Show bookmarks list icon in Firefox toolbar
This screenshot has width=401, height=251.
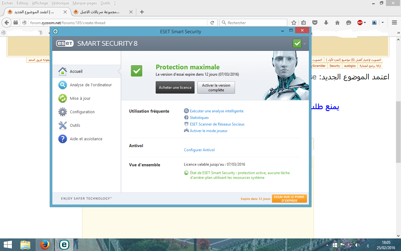click(x=304, y=23)
